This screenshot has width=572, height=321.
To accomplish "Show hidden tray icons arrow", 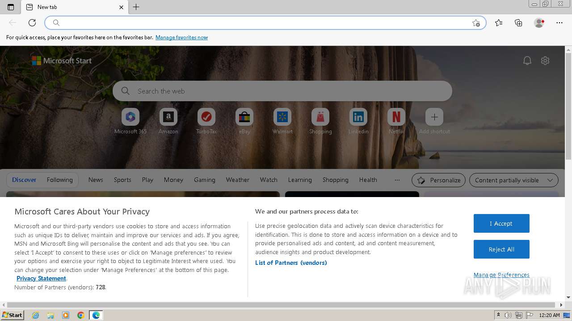I will click(x=498, y=315).
